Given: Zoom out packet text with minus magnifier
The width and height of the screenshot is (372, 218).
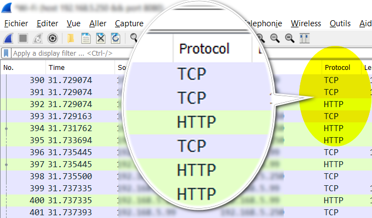Looking at the screenshot, I should [275, 38].
